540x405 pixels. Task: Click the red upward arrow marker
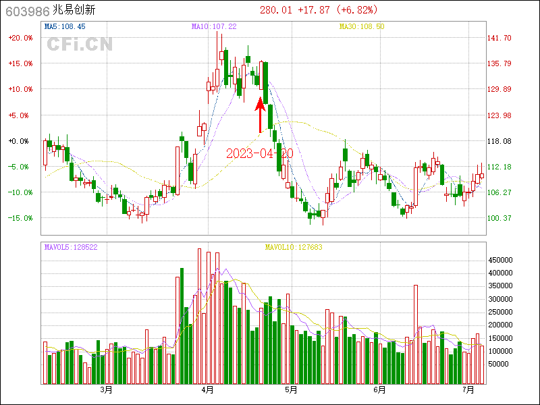(260, 115)
